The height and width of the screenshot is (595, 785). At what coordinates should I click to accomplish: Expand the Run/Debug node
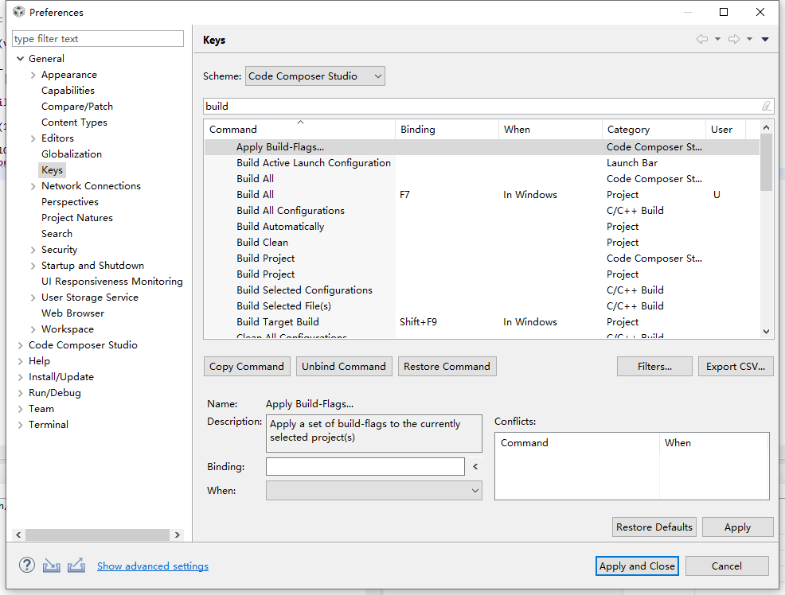click(21, 393)
